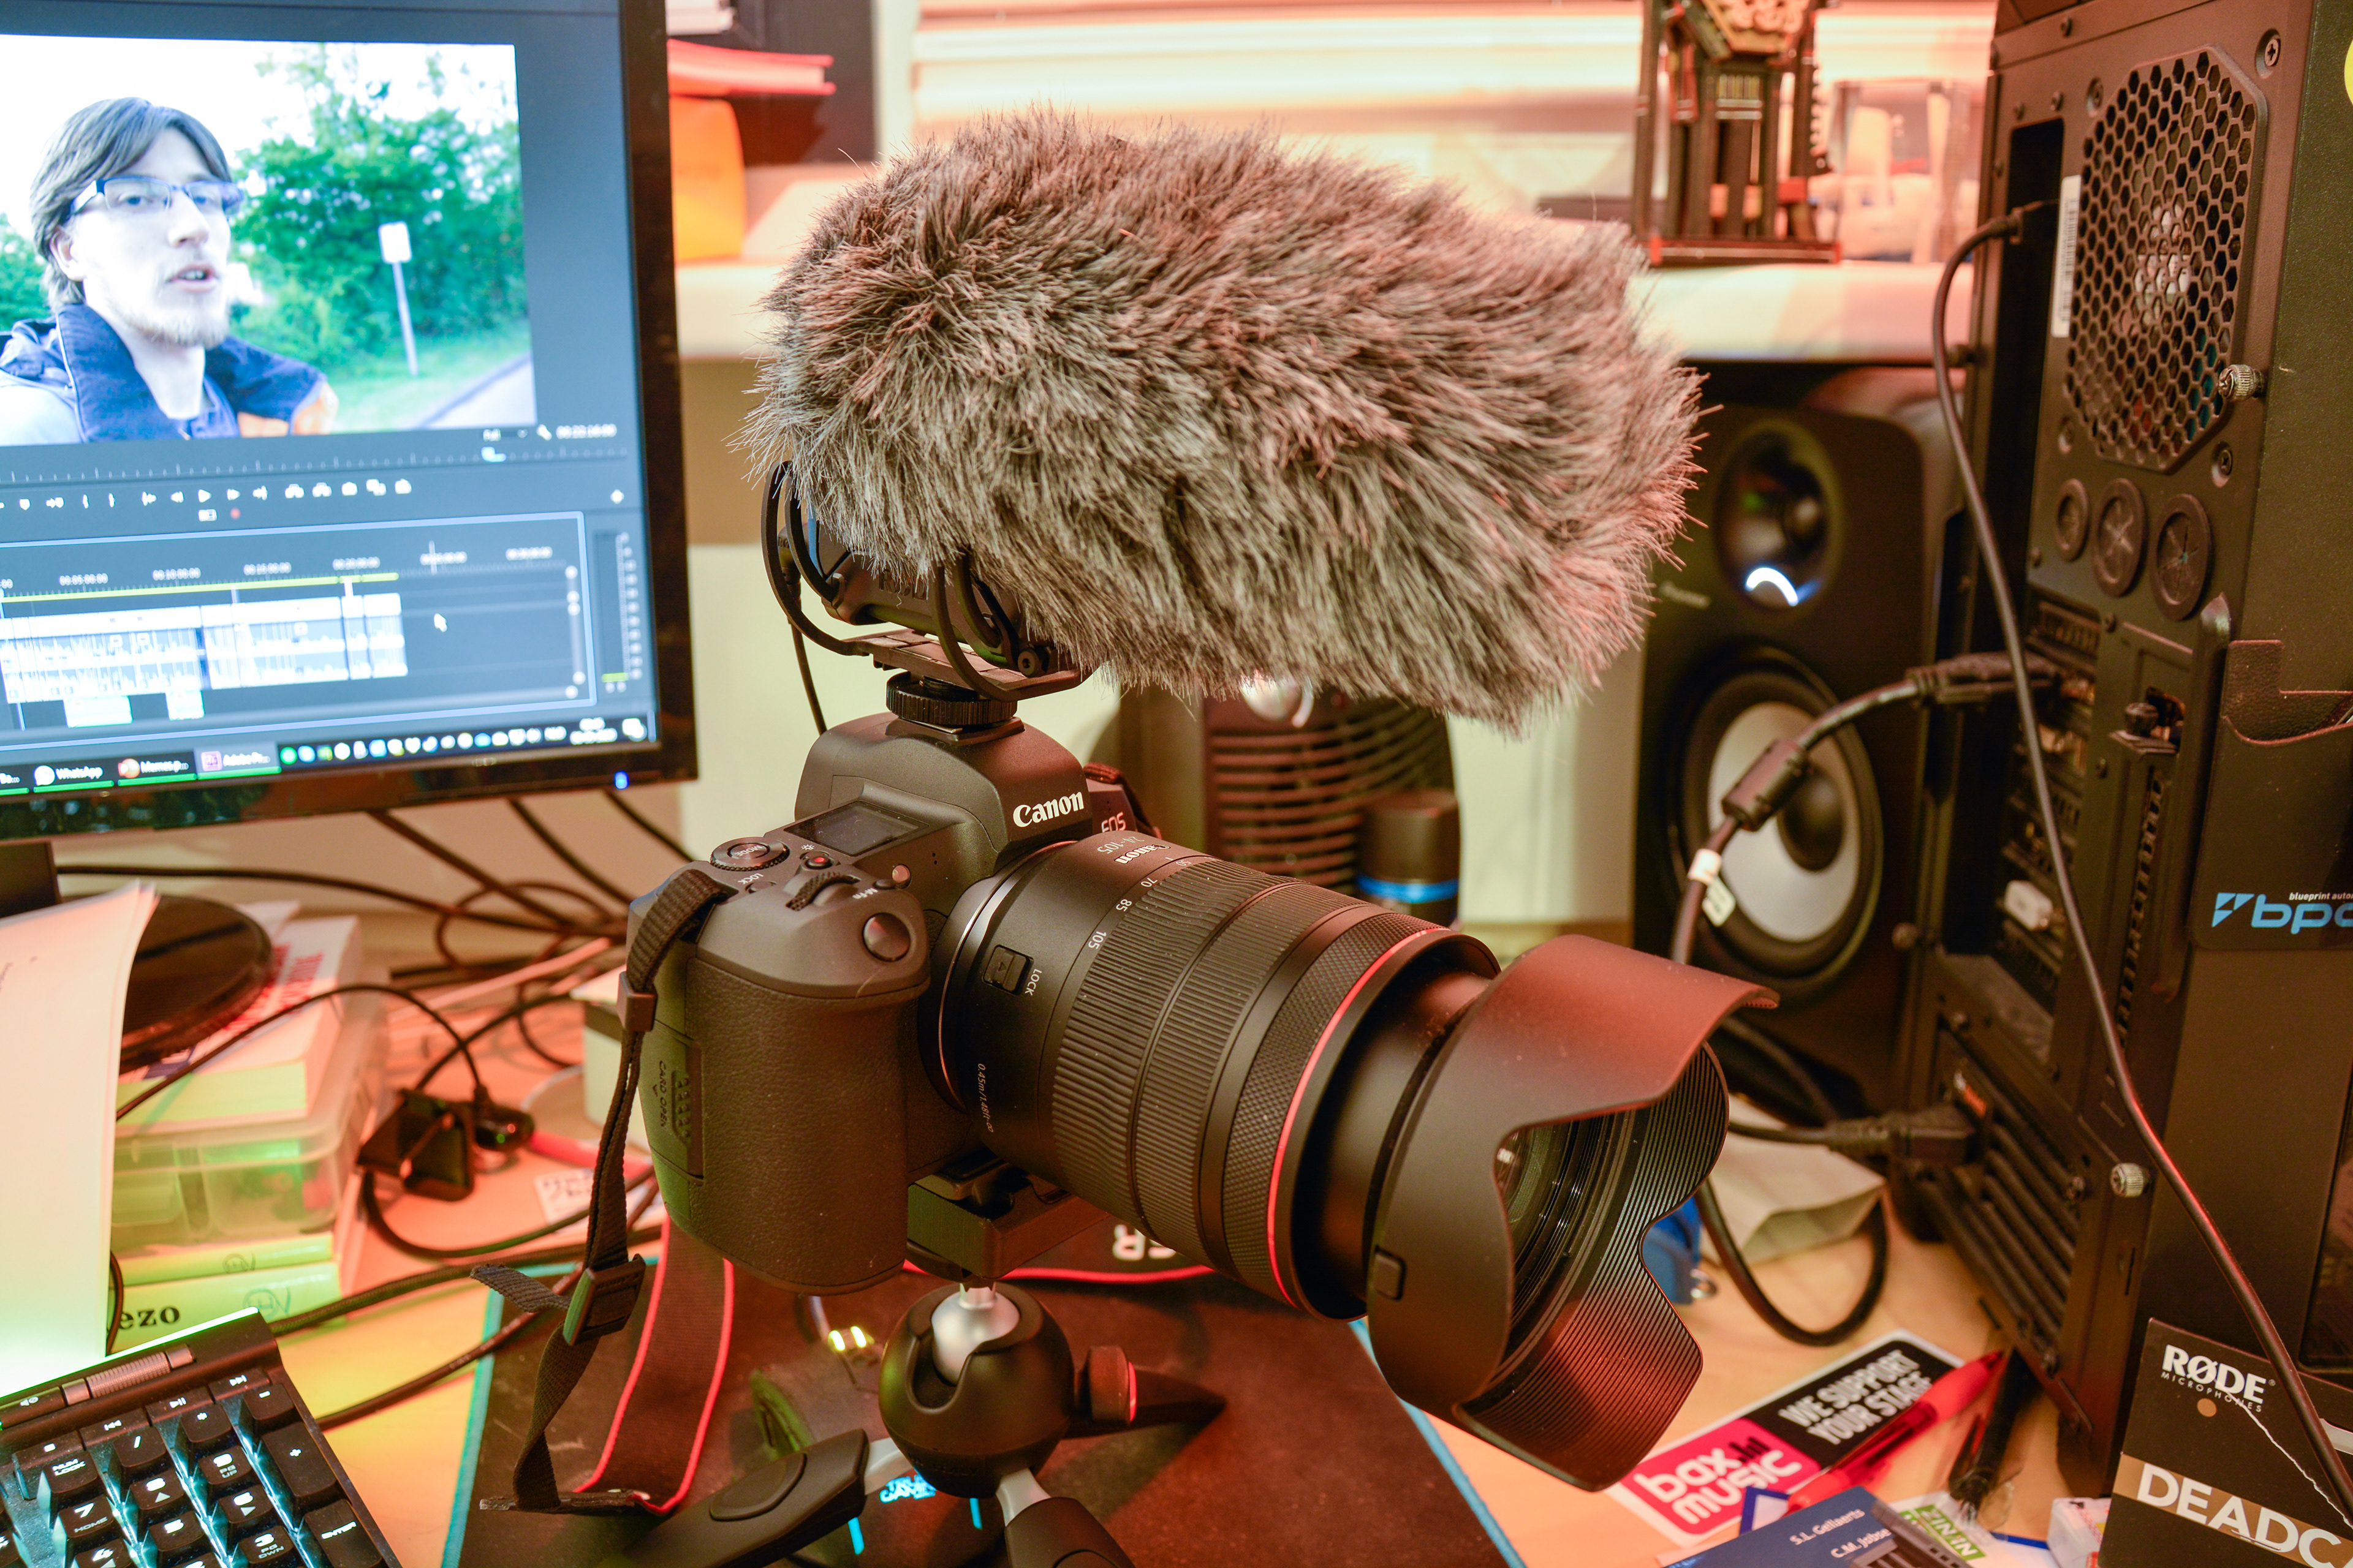Mark Out with the right brace icon
Viewport: 2353px width, 1568px height.
(111, 501)
